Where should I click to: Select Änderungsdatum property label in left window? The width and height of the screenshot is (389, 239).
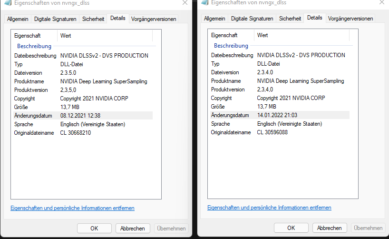33,116
